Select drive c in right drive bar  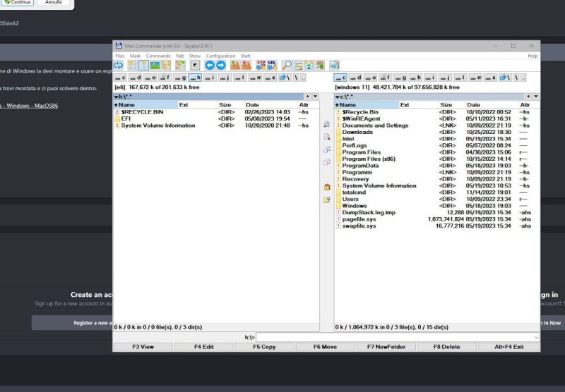pos(340,78)
